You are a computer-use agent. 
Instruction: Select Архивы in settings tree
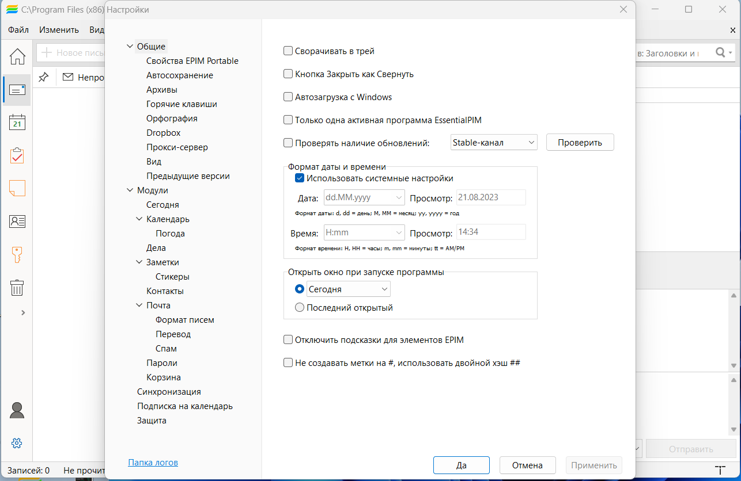(x=162, y=90)
